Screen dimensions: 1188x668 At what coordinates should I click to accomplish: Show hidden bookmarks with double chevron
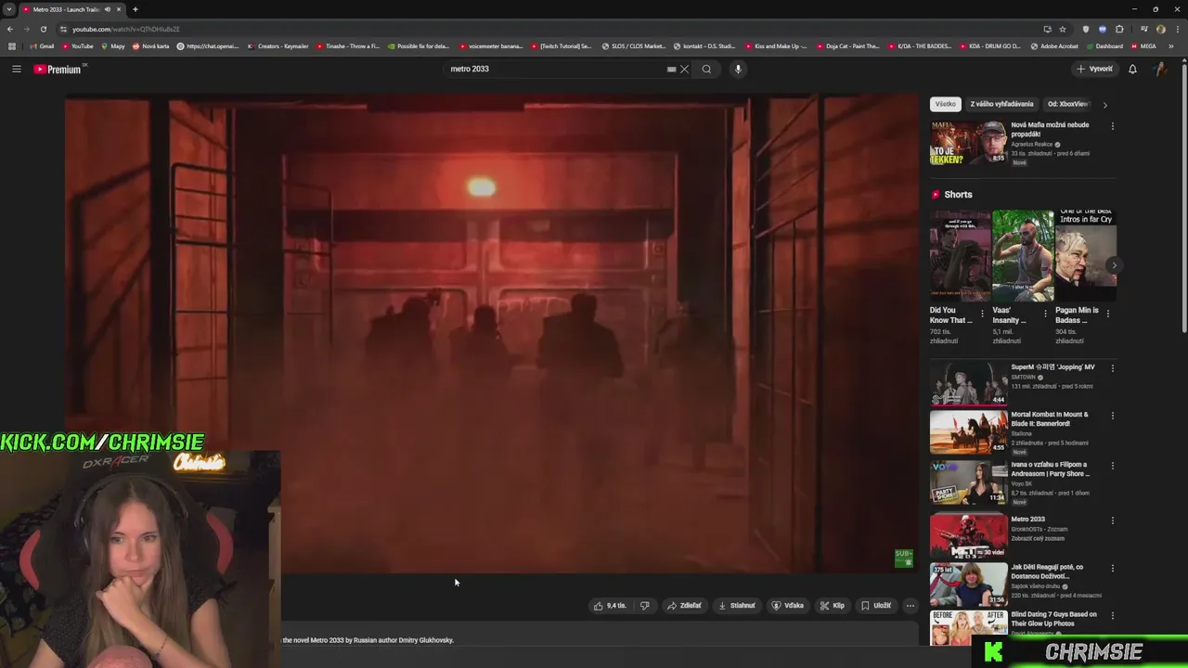[1172, 46]
